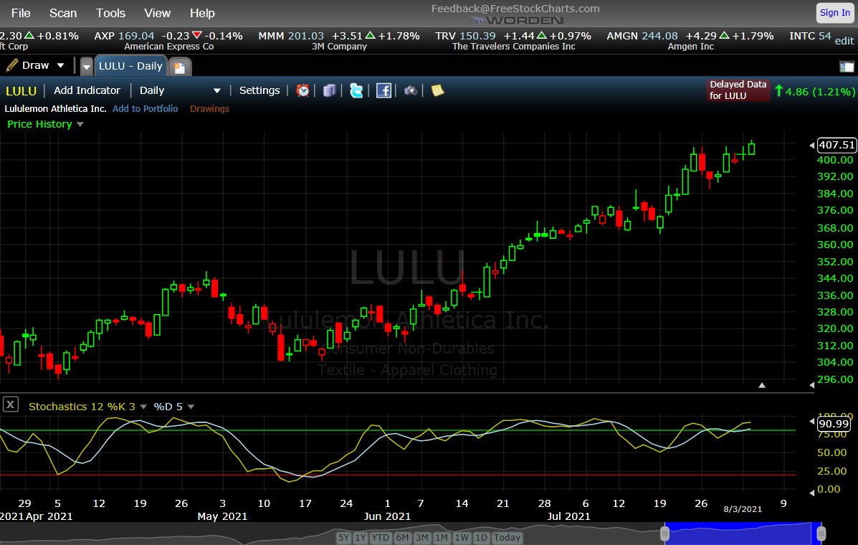Jump to Today on timeline
This screenshot has width=858, height=545.
[x=507, y=538]
